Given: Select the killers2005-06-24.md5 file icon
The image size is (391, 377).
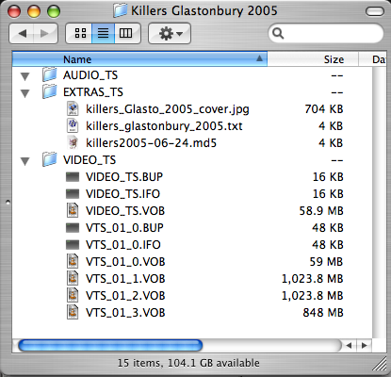Looking at the screenshot, I should [x=73, y=142].
